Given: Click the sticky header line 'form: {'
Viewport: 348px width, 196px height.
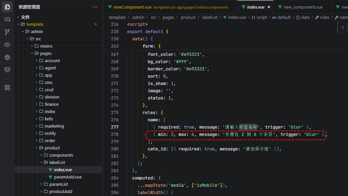Looking at the screenshot, I should 152,46.
